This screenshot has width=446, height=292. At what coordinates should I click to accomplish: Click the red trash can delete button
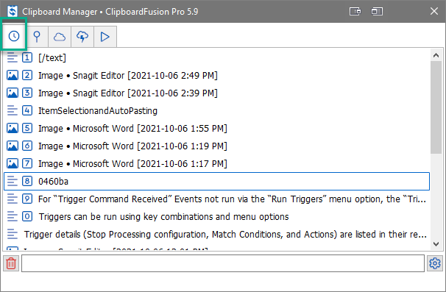(11, 263)
